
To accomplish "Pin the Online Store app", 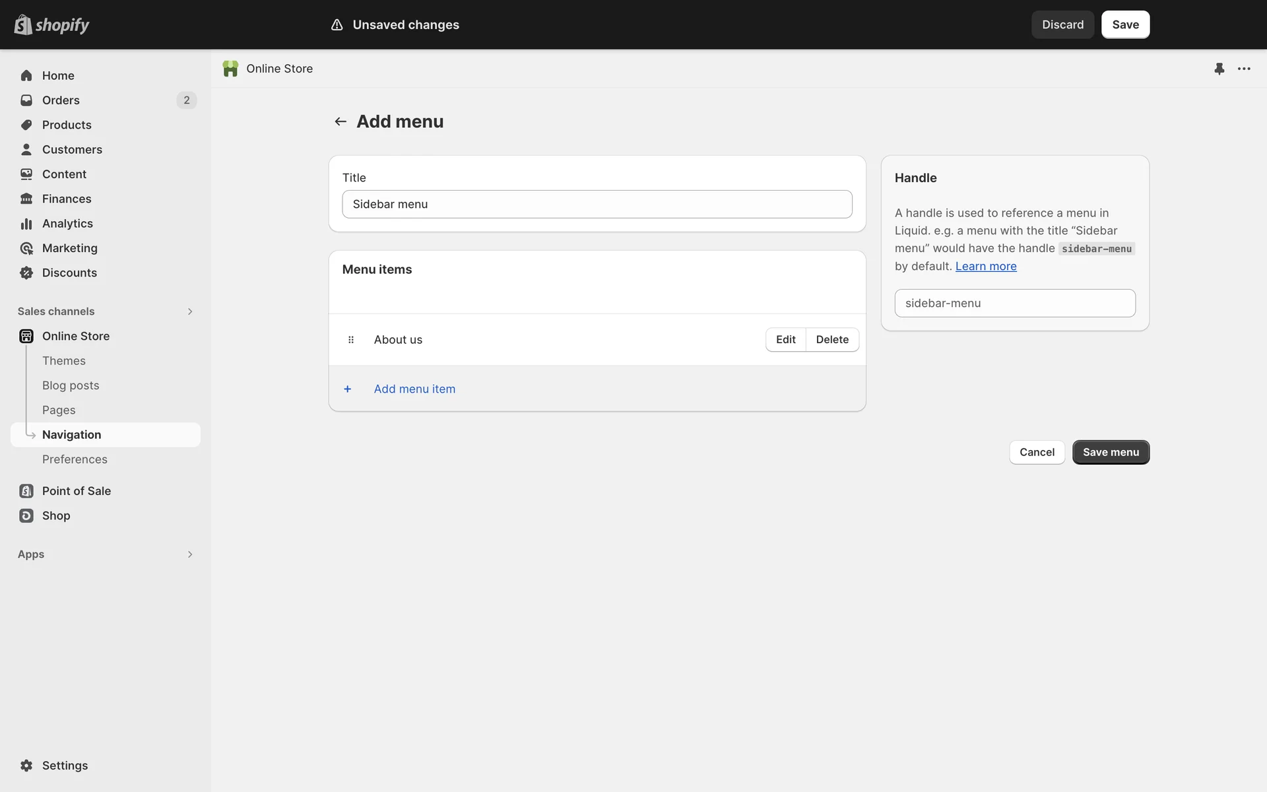I will (x=1219, y=69).
